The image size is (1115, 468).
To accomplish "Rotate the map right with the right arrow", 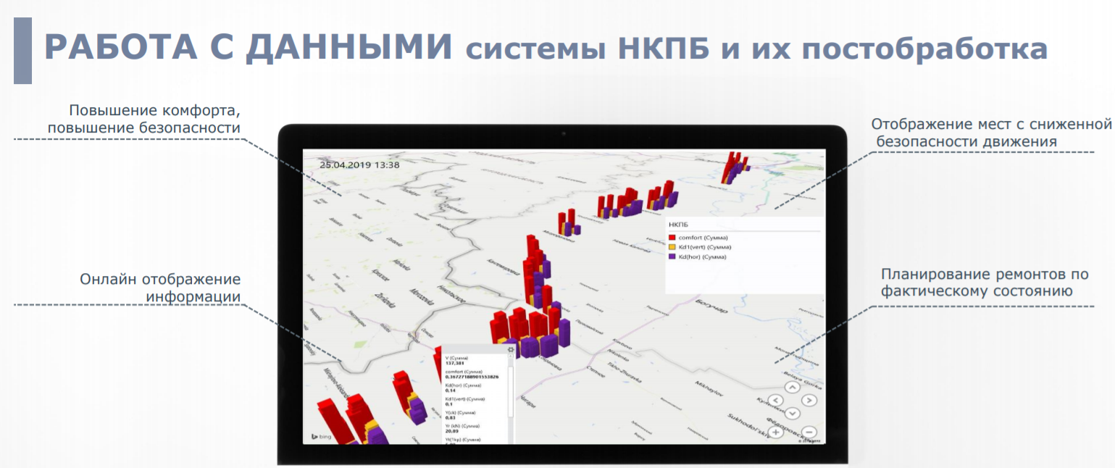I will click(x=809, y=400).
